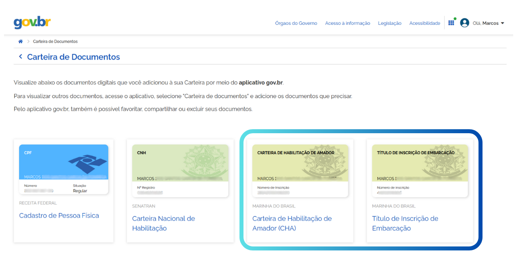Click the SENATRAN label
This screenshot has height=258, width=515.
(143, 206)
